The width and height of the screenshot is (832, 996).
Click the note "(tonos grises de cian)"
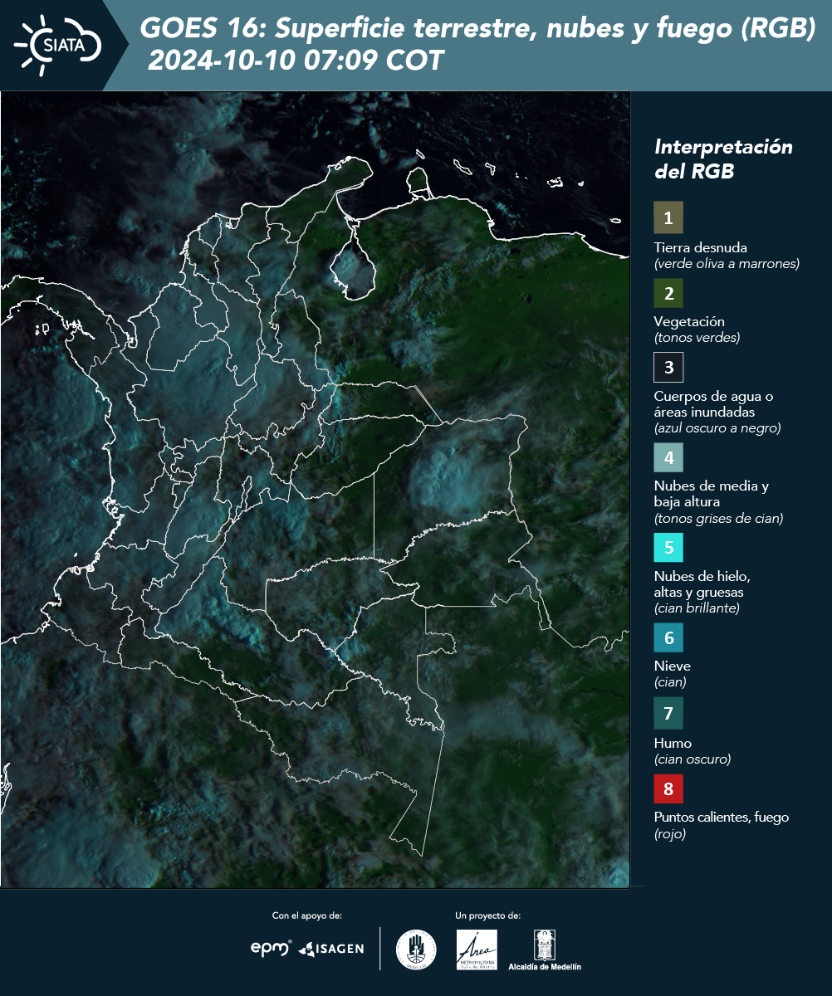pyautogui.click(x=718, y=519)
